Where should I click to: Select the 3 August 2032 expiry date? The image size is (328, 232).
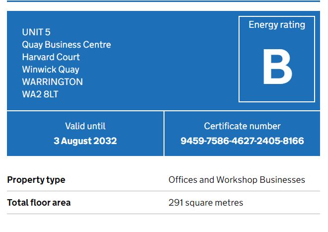85,141
